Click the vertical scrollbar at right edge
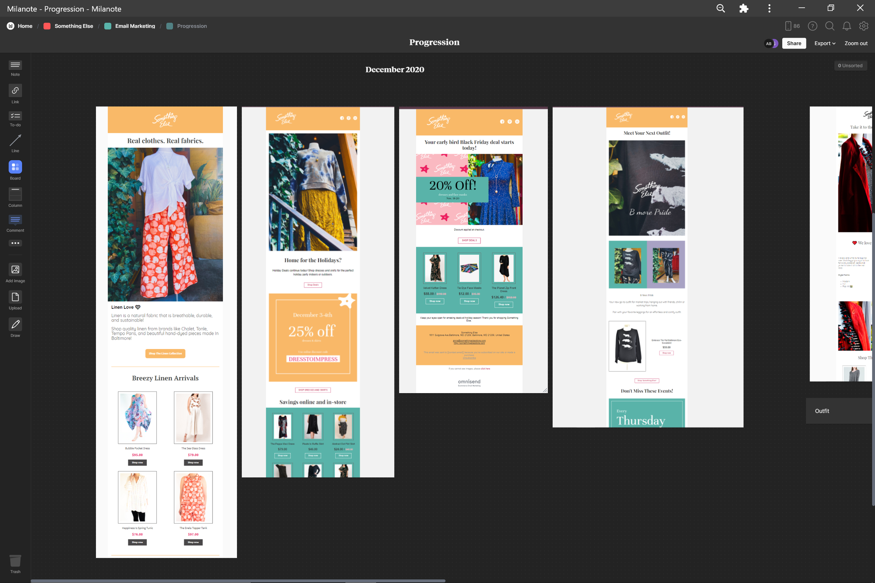 point(873,359)
